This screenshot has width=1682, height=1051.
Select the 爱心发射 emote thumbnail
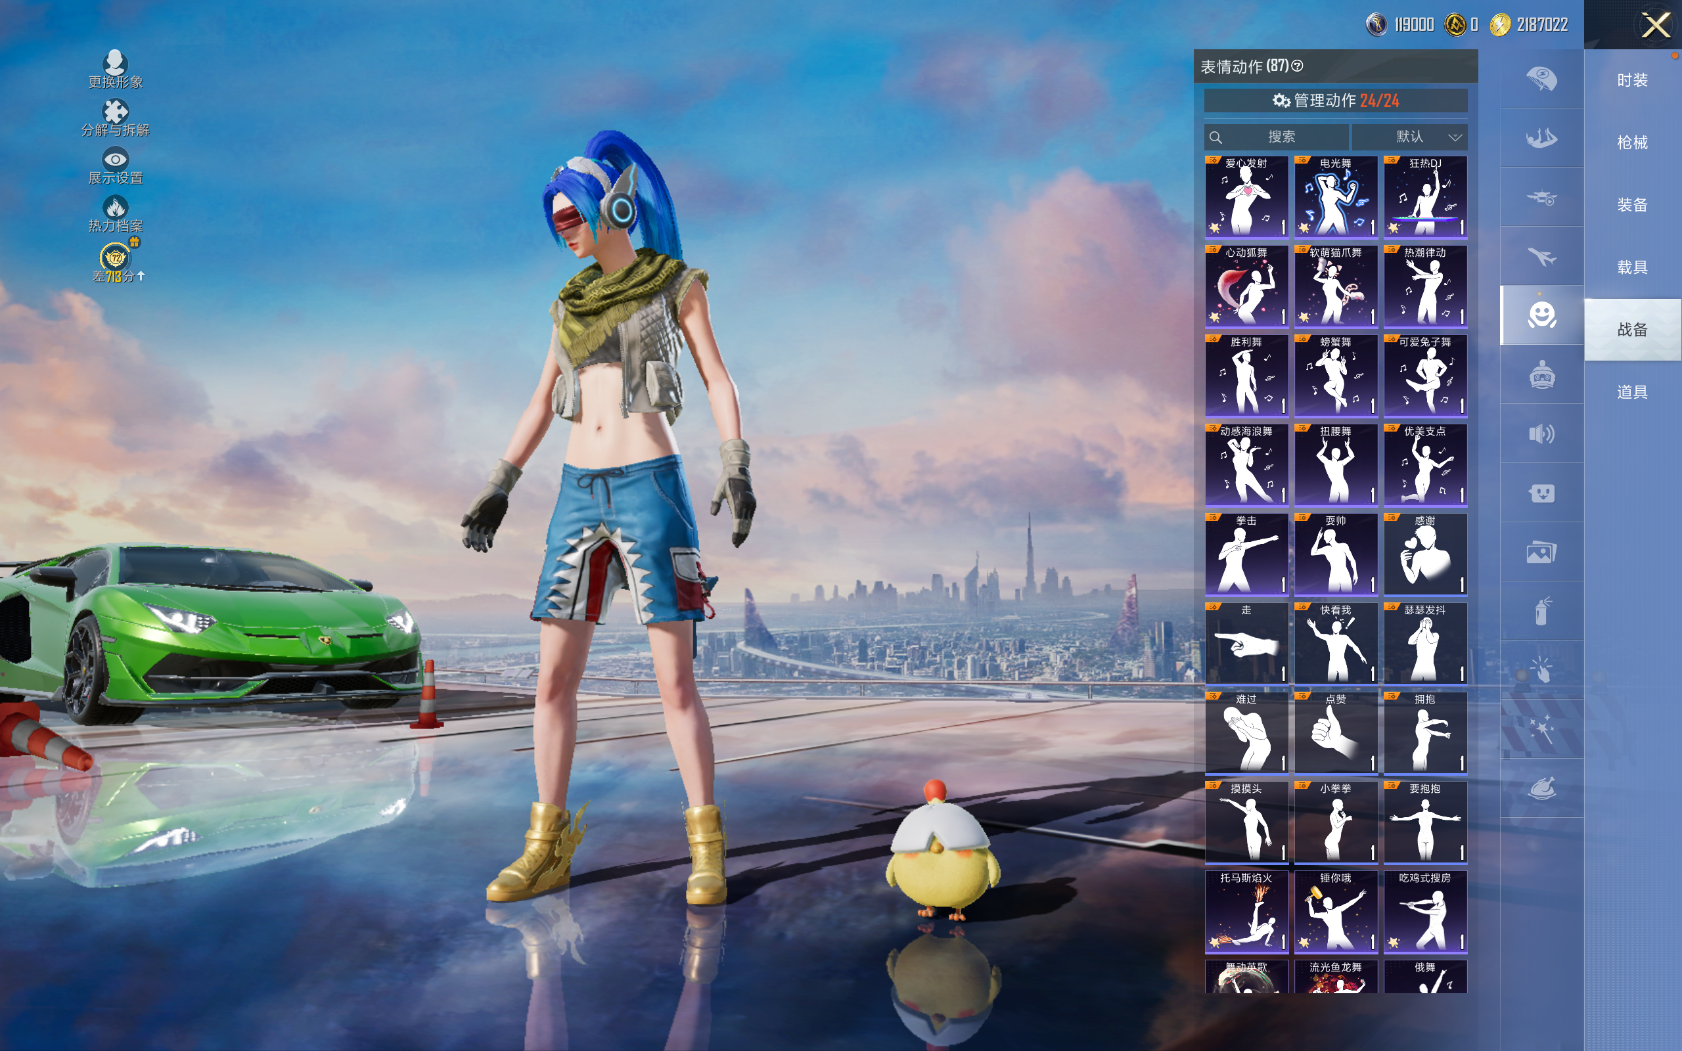pyautogui.click(x=1246, y=196)
